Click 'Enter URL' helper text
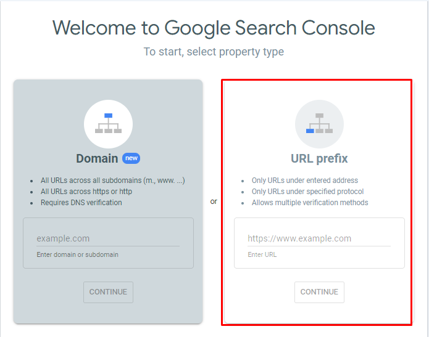The image size is (429, 337). [x=262, y=255]
